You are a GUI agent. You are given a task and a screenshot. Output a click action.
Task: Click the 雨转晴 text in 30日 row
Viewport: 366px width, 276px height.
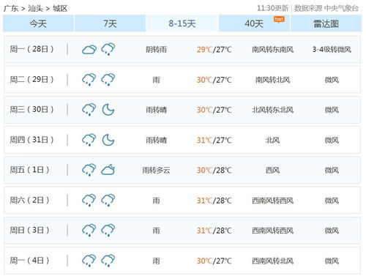[156, 110]
